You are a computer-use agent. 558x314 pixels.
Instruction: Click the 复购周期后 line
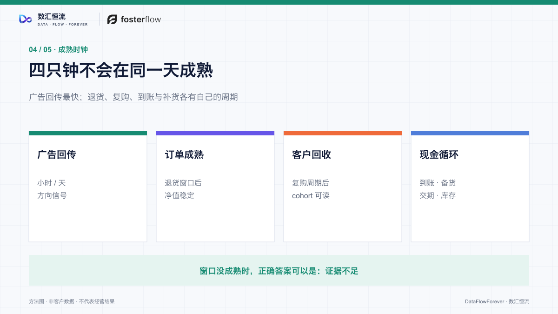pyautogui.click(x=311, y=183)
